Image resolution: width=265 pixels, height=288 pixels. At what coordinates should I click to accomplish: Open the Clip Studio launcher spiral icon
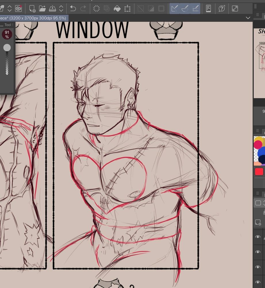coord(18,8)
